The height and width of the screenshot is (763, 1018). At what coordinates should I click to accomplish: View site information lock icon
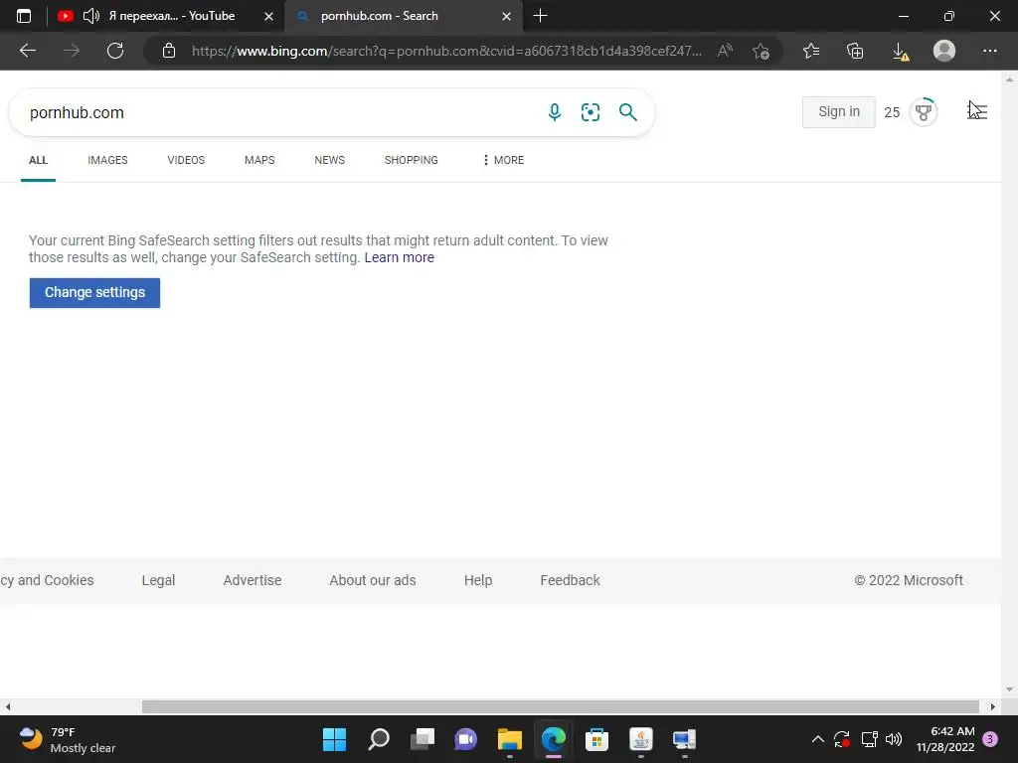[169, 51]
